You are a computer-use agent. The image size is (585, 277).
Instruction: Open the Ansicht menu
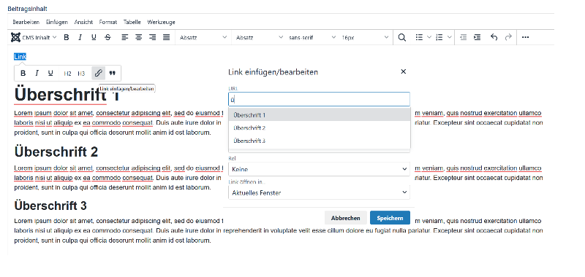click(x=83, y=23)
